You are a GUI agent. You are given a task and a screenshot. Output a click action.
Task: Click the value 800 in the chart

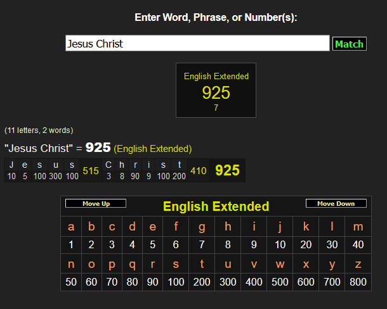coord(358,282)
